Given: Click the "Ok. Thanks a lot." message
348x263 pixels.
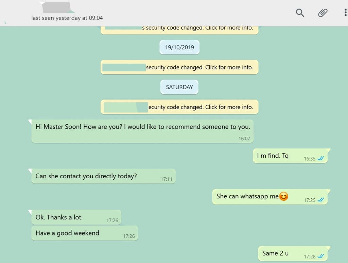Looking at the screenshot, I should pyautogui.click(x=76, y=217).
